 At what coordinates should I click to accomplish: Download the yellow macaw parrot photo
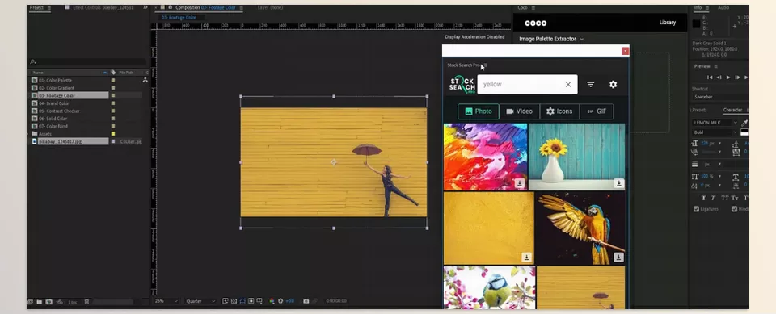point(618,257)
